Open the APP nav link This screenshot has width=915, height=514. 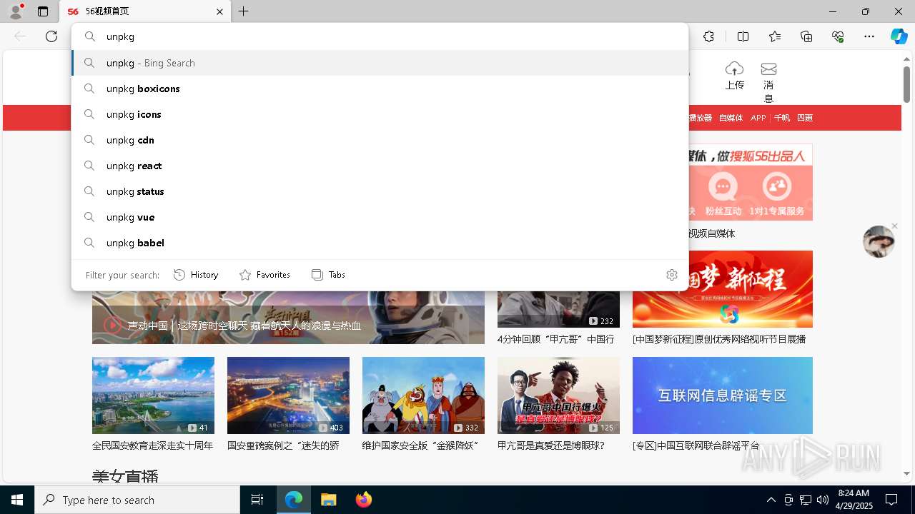(758, 118)
